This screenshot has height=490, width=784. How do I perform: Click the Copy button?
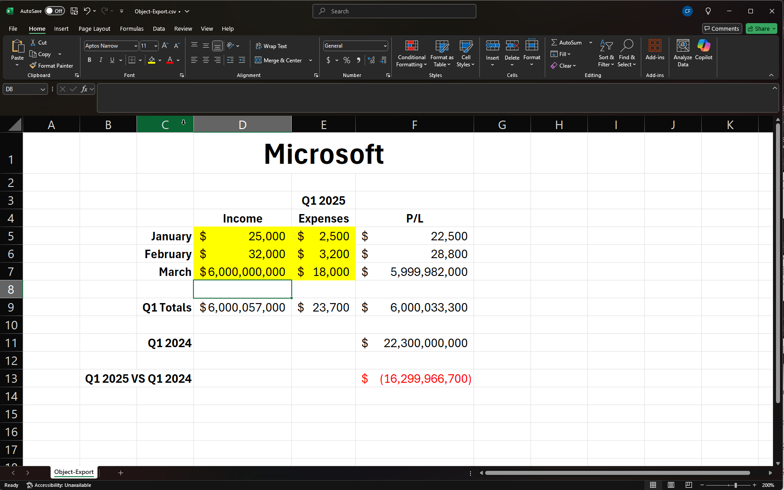[40, 54]
